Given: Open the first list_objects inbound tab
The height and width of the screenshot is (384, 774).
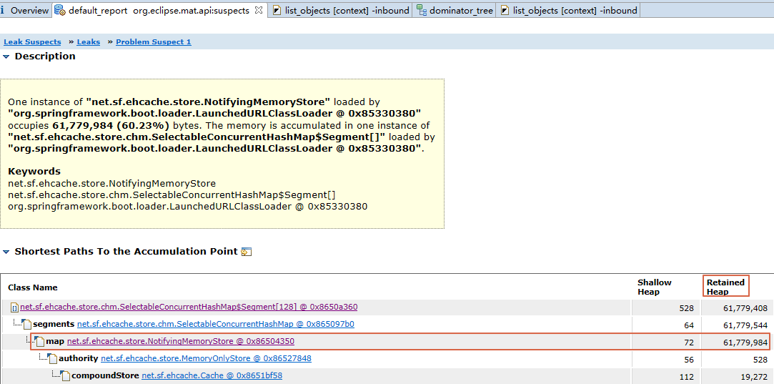Looking at the screenshot, I should [347, 10].
